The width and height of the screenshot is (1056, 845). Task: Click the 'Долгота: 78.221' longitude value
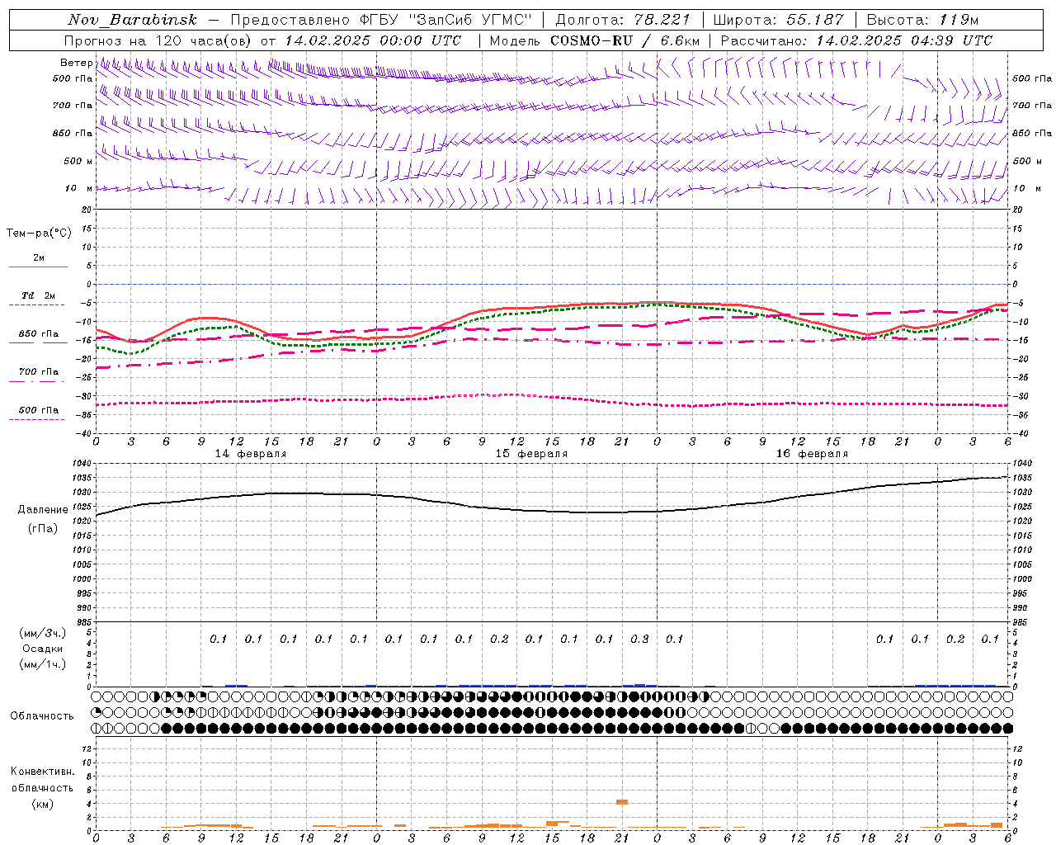623,20
